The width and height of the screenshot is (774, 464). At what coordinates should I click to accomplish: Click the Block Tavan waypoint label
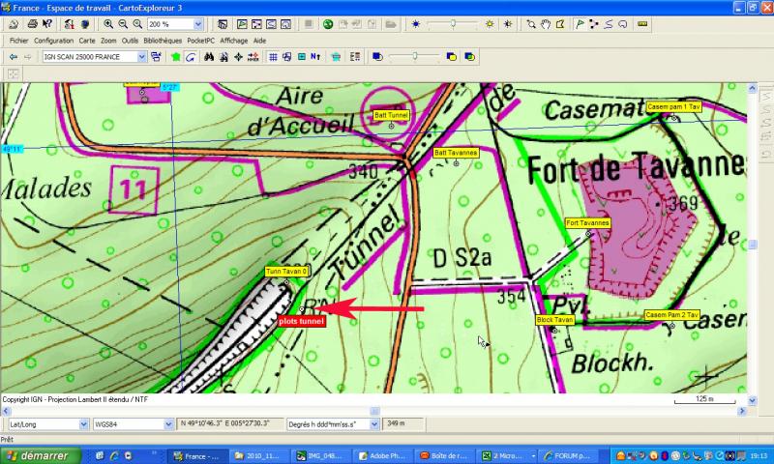click(554, 320)
